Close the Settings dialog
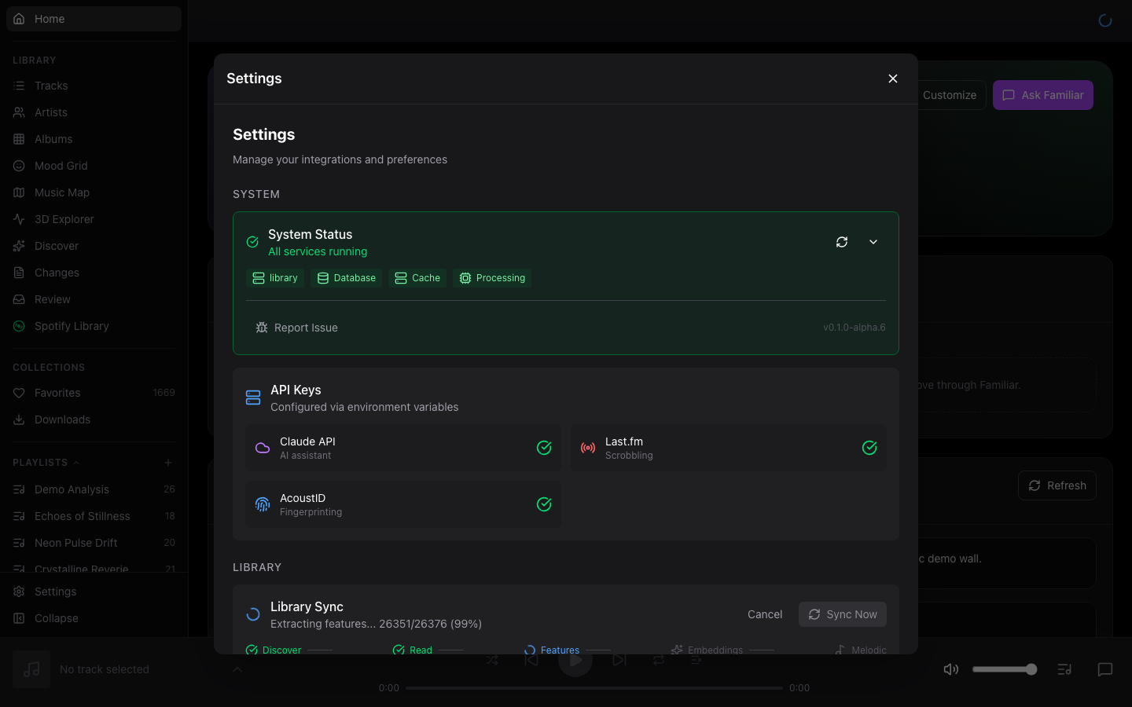 892,79
